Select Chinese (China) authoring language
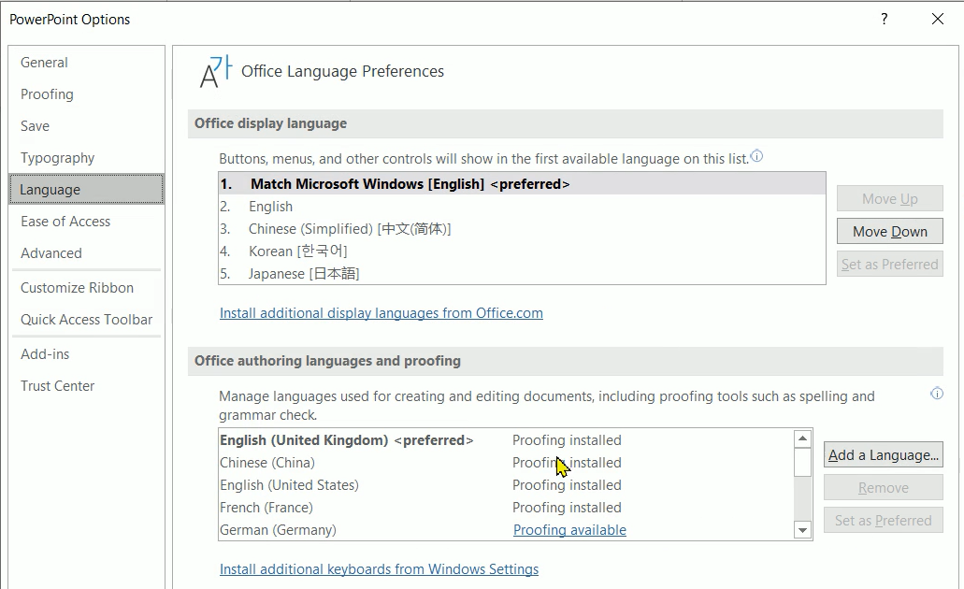The width and height of the screenshot is (964, 589). pos(506,463)
